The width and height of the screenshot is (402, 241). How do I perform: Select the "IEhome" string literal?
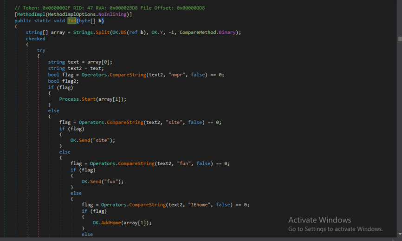point(199,205)
